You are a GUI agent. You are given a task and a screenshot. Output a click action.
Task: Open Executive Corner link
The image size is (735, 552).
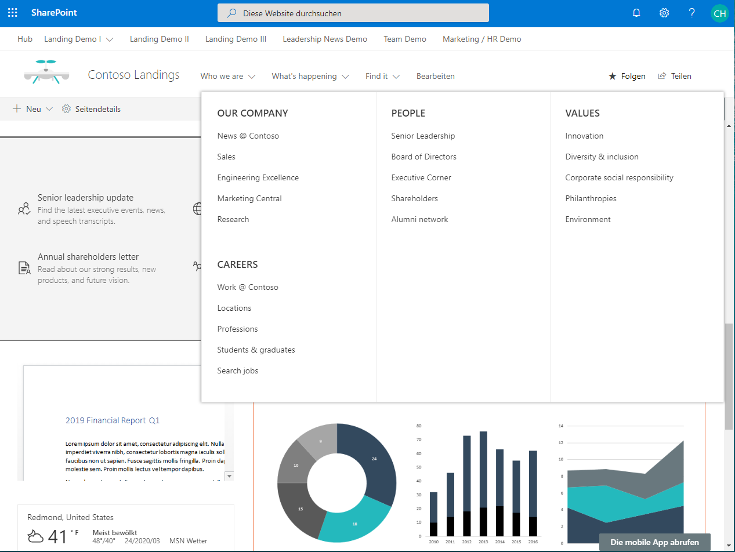(x=421, y=177)
